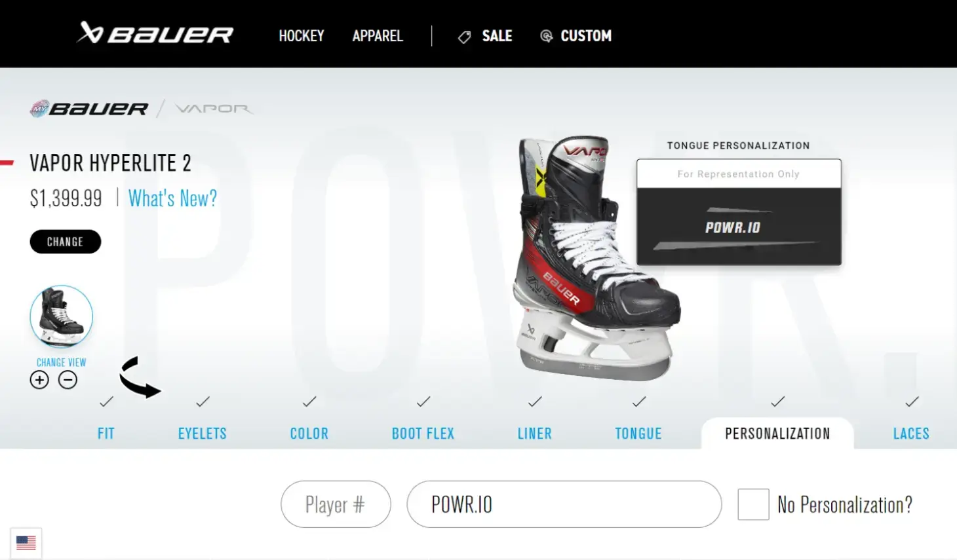Zoom out with the minus icon
This screenshot has width=957, height=560.
coord(68,380)
